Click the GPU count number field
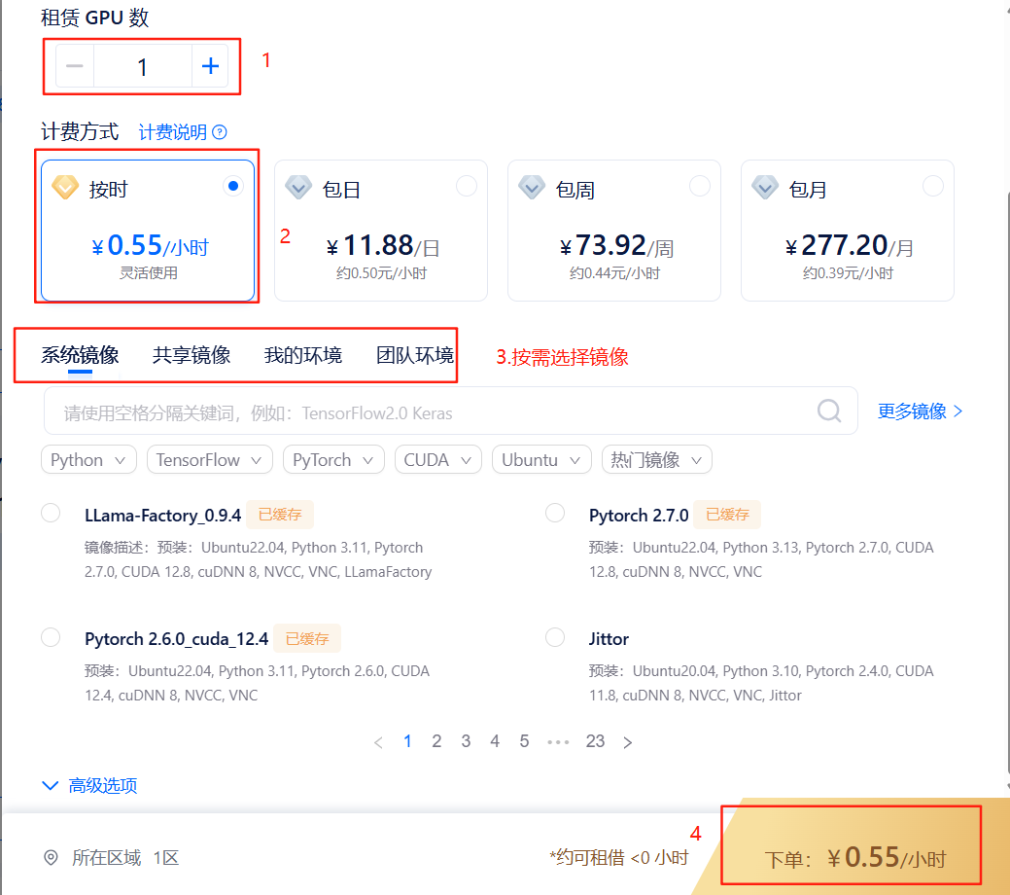 point(143,66)
